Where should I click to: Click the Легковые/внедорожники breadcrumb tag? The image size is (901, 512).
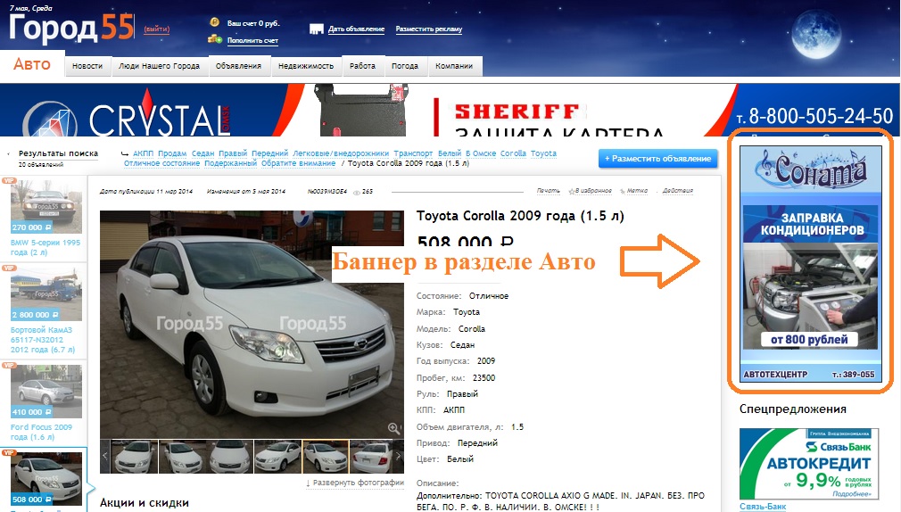[x=341, y=153]
